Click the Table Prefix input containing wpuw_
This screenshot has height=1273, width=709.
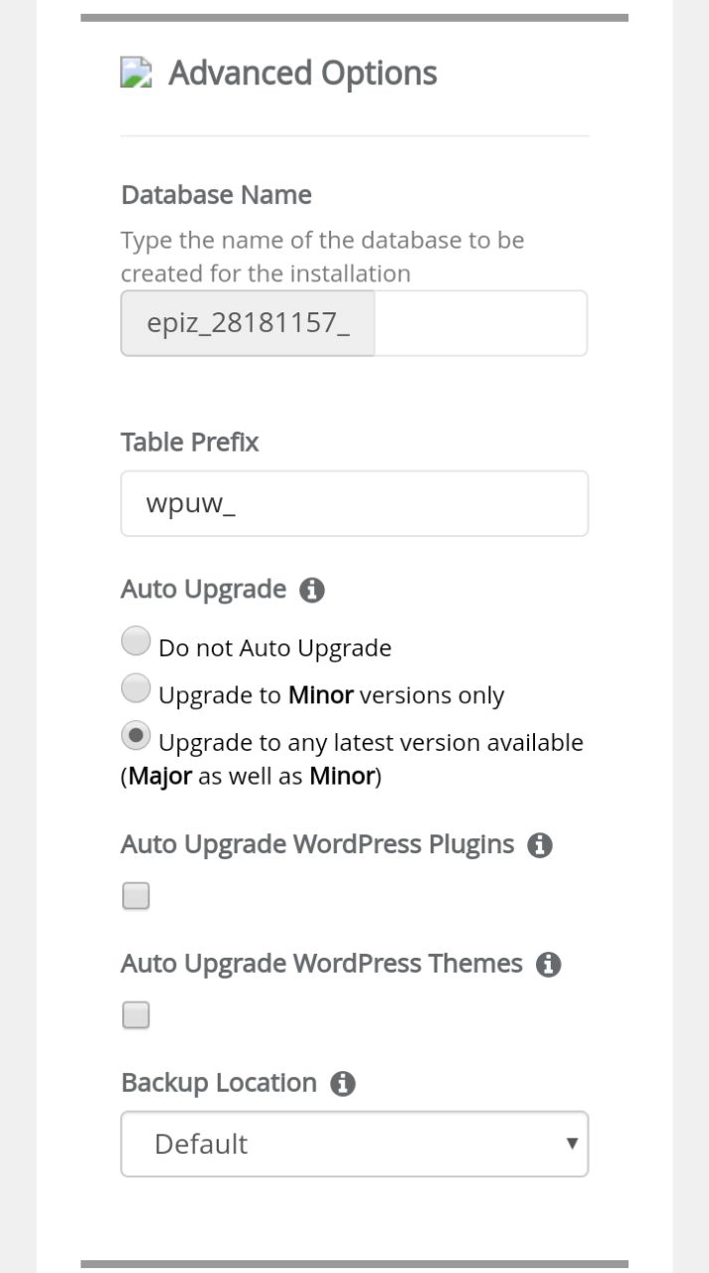click(354, 503)
